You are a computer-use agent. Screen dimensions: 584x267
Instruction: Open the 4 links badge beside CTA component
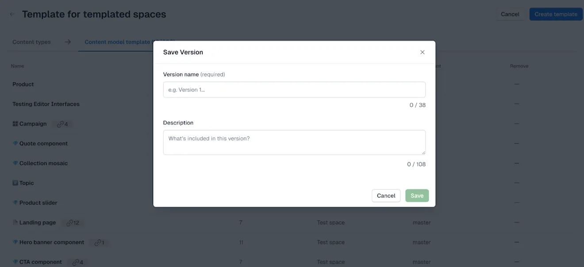[77, 262]
